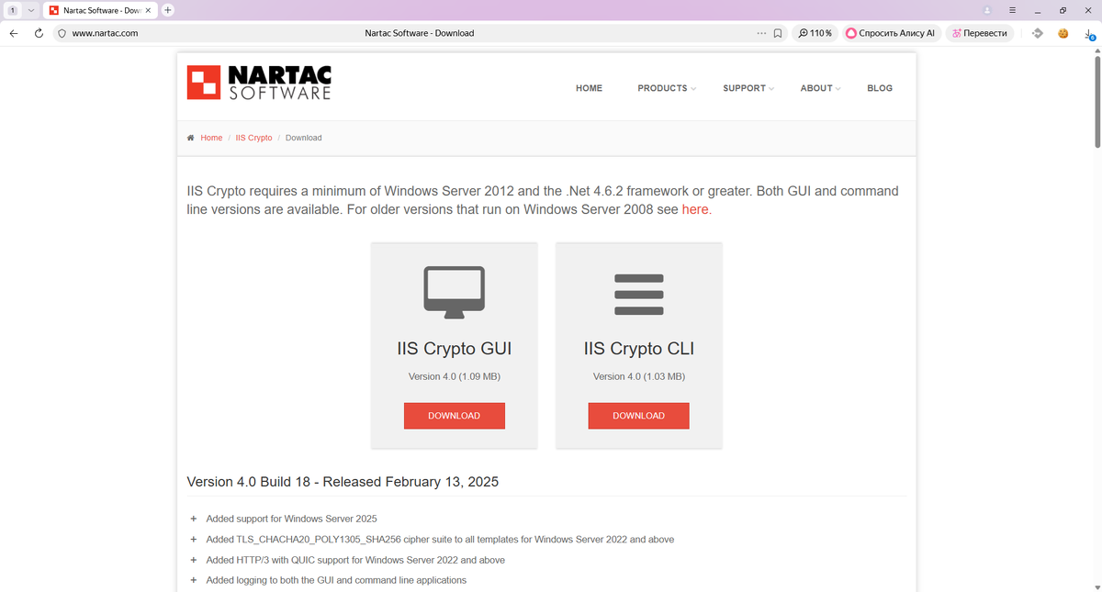Download IIS Crypto CLI
Viewport: 1102px width, 592px height.
coord(638,416)
